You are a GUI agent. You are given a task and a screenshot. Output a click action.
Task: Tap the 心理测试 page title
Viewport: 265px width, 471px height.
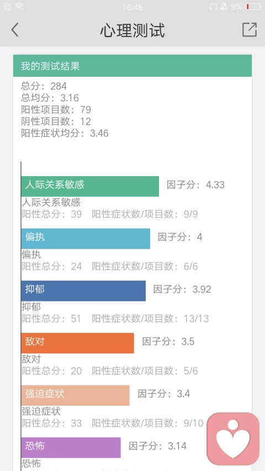[x=132, y=30]
